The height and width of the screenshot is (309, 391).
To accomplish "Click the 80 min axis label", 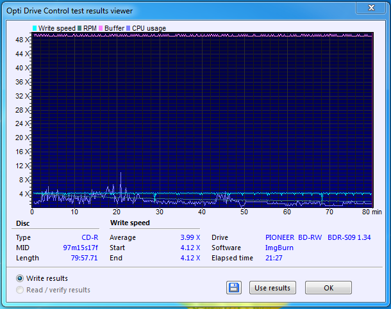I will point(372,212).
